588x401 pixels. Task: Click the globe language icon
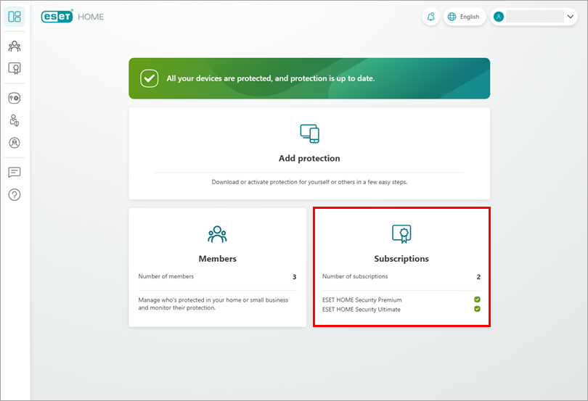pyautogui.click(x=452, y=17)
